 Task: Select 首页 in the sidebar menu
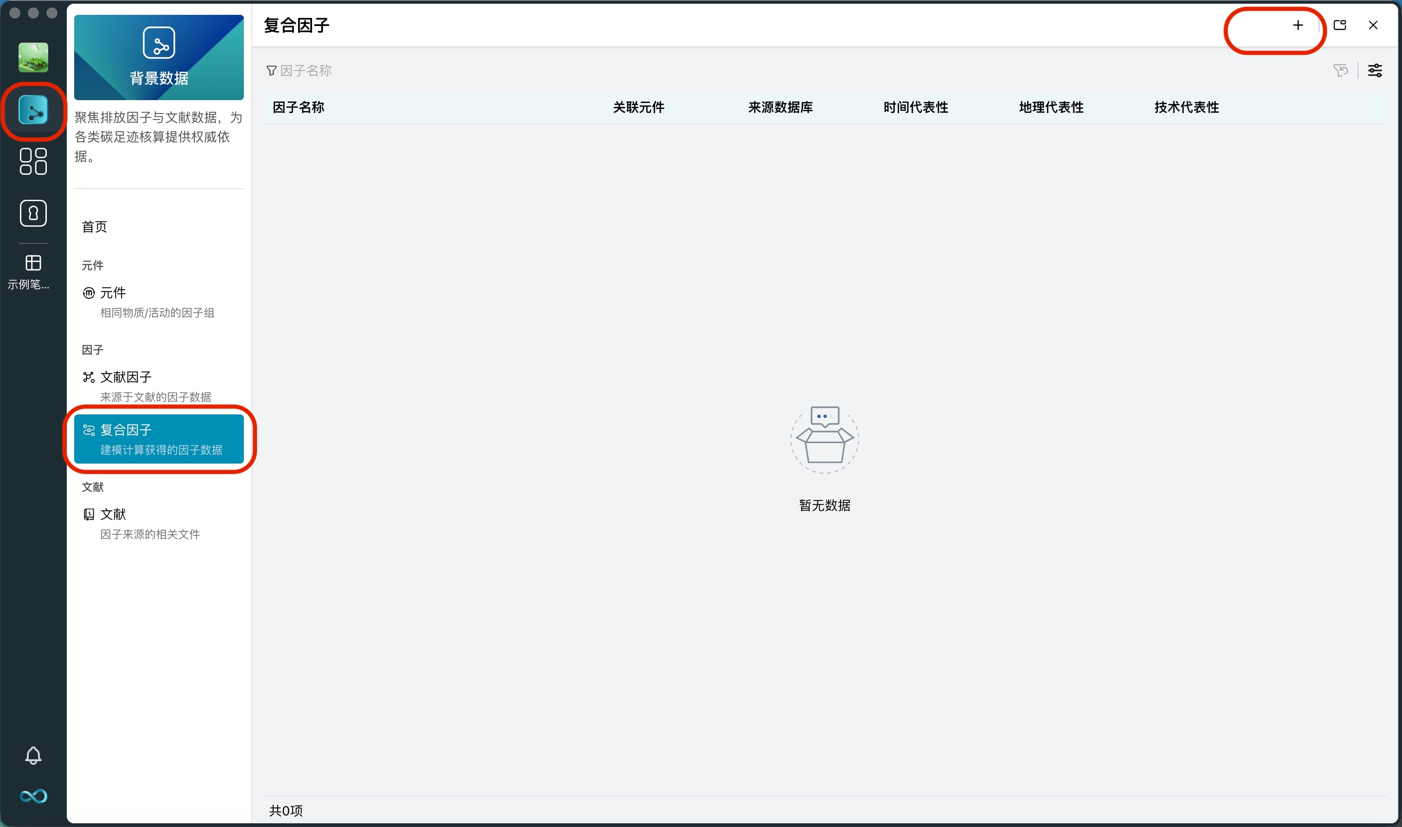point(94,226)
